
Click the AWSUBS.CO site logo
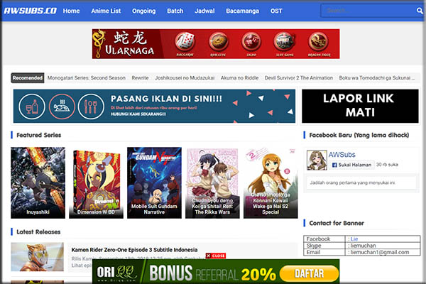(x=30, y=11)
